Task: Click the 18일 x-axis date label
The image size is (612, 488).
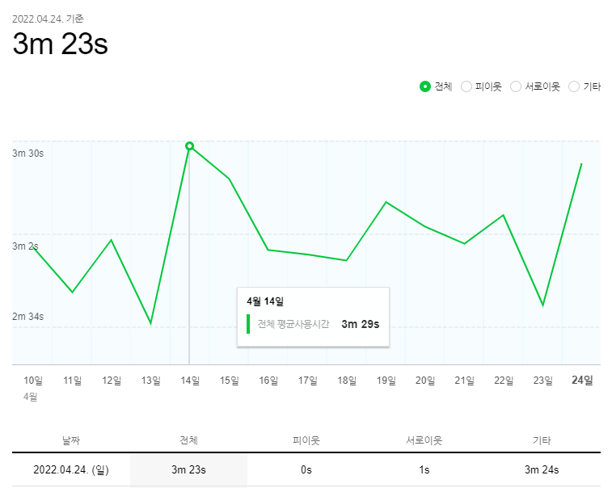Action: pos(347,381)
